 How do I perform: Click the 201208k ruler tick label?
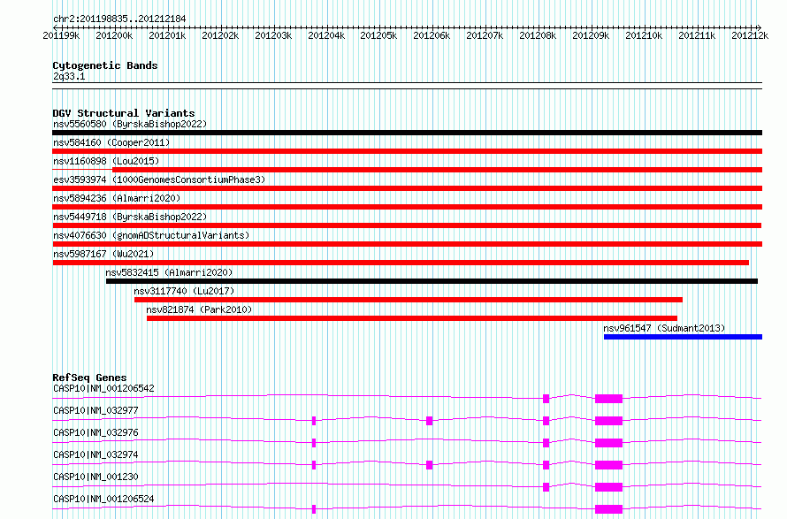coord(538,35)
